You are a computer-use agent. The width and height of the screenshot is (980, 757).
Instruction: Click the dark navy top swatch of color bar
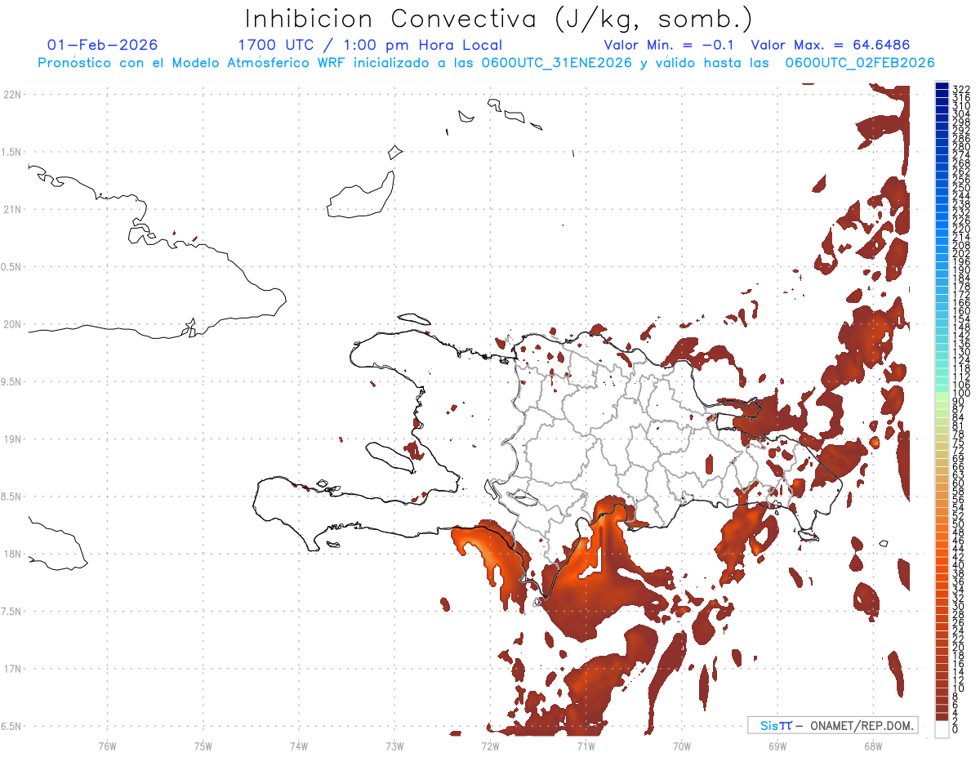(942, 86)
